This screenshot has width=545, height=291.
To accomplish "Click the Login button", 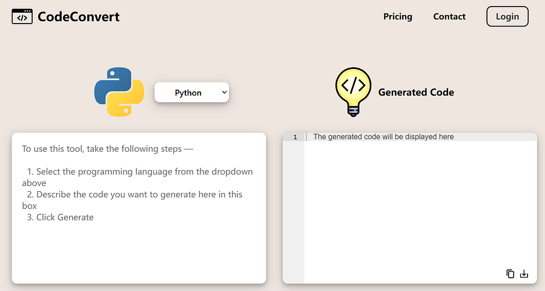I will 507,16.
